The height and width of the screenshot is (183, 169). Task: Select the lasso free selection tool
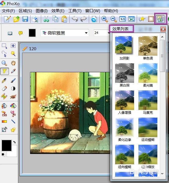tap(4, 54)
